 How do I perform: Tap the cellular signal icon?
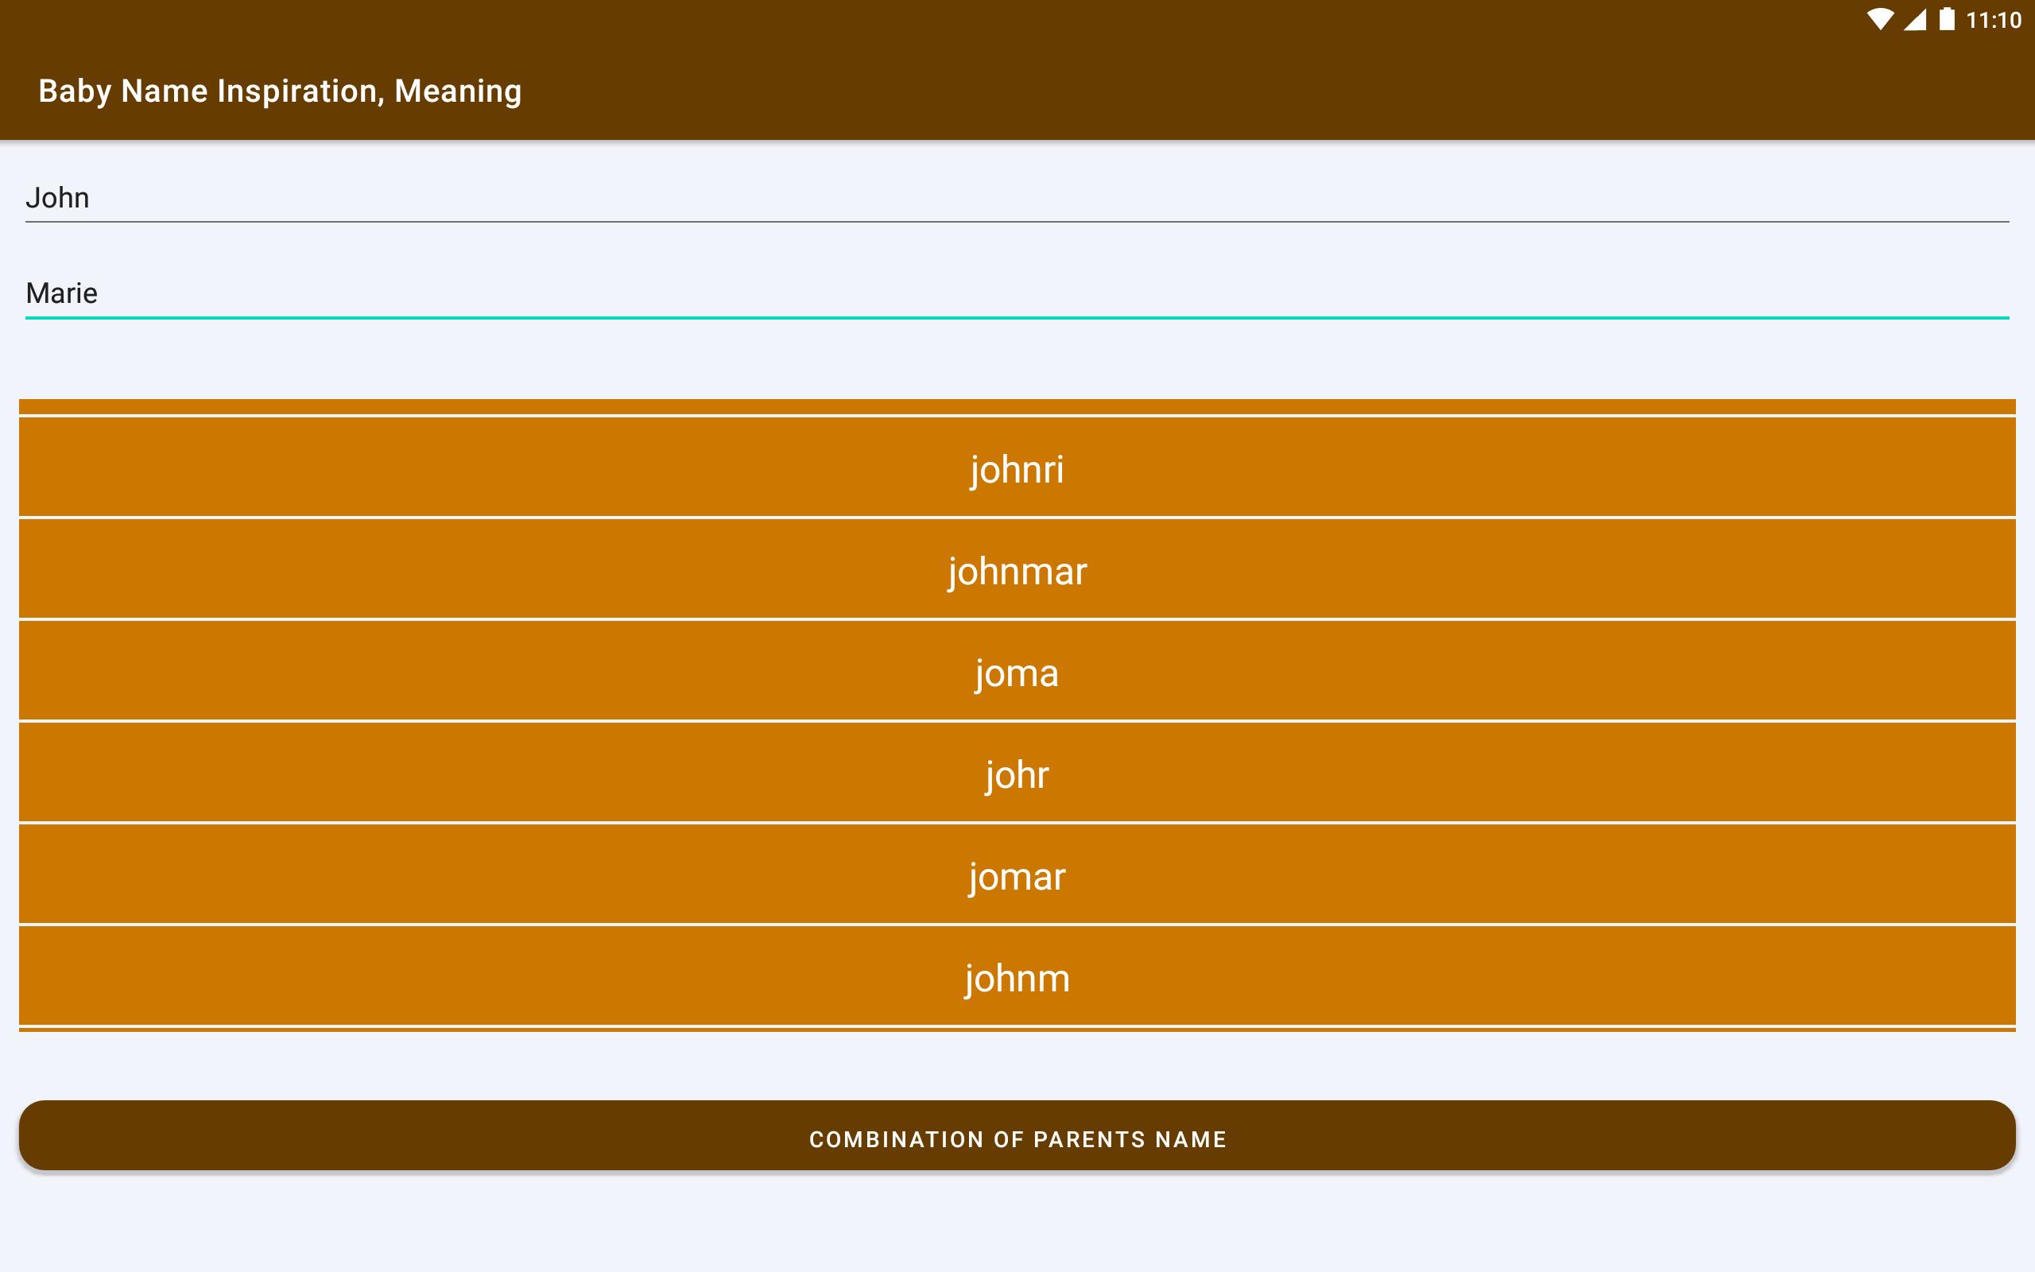tap(1915, 19)
